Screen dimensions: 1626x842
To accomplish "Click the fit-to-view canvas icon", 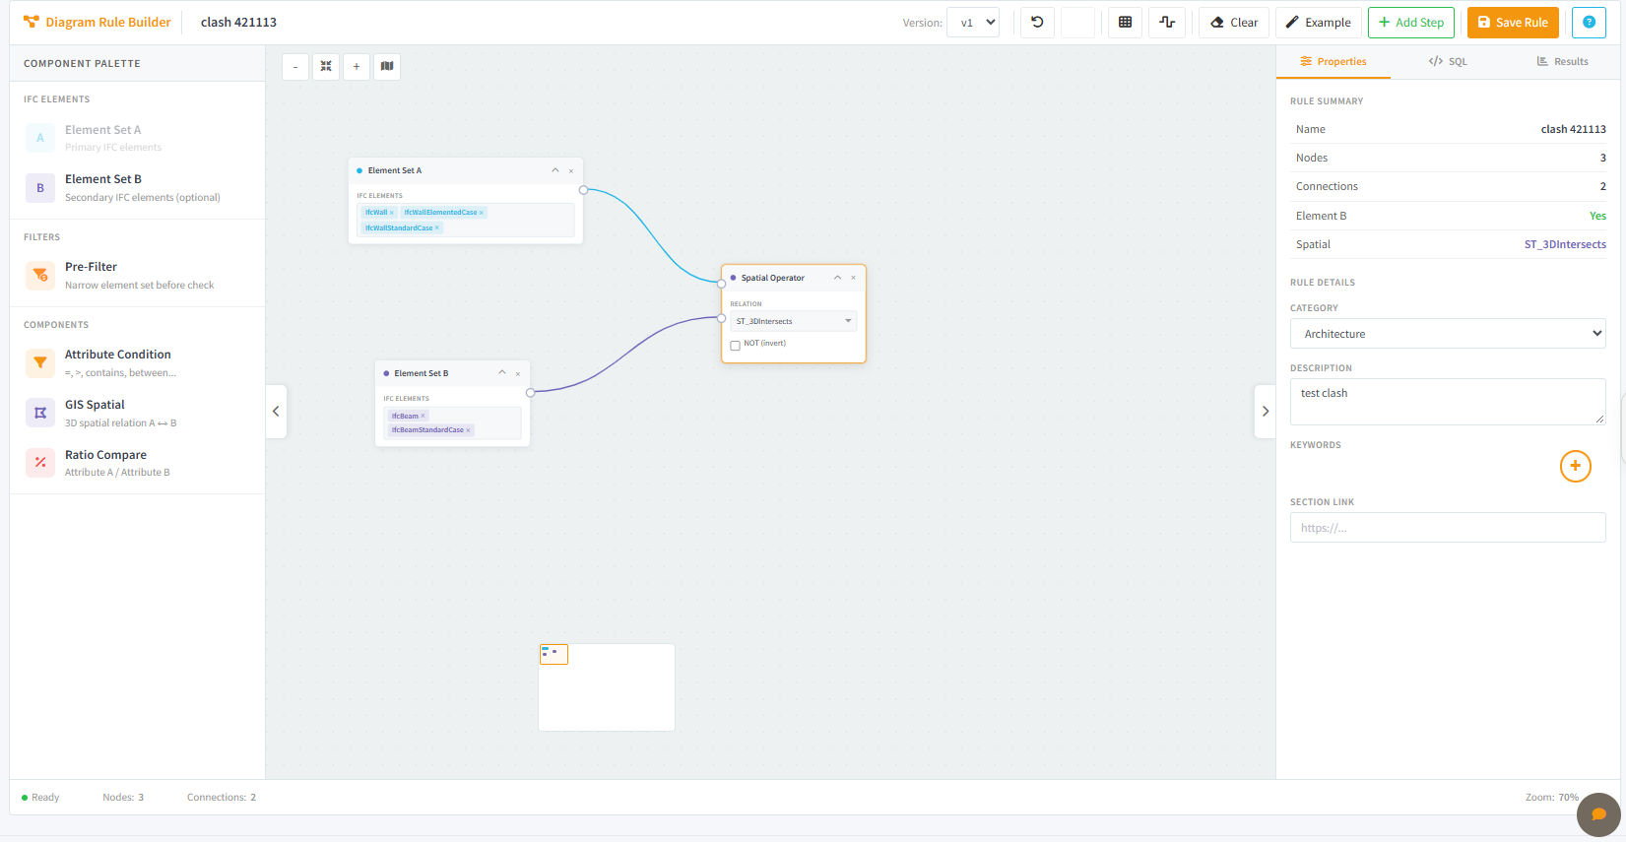I will (x=326, y=66).
